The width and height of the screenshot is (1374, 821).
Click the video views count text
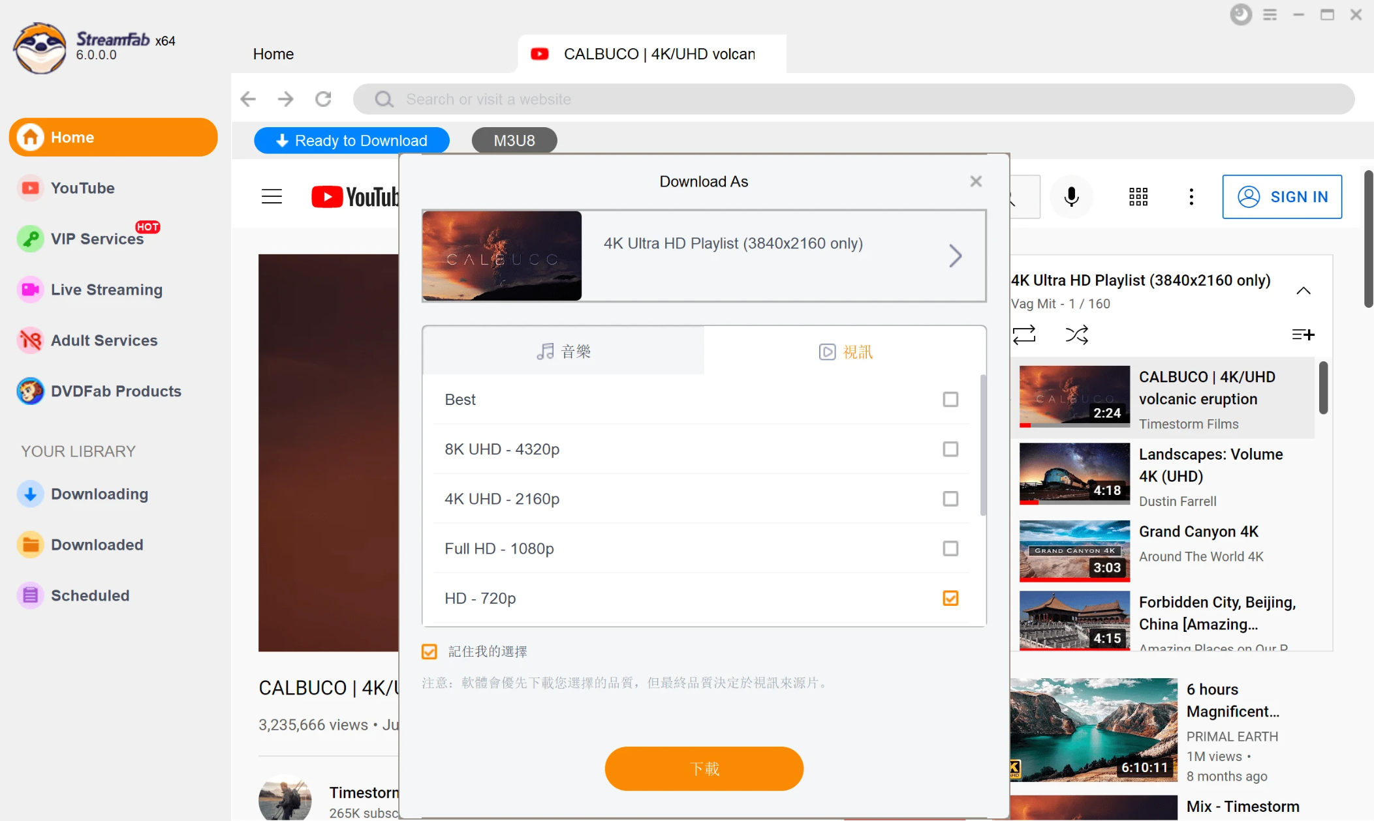(313, 725)
